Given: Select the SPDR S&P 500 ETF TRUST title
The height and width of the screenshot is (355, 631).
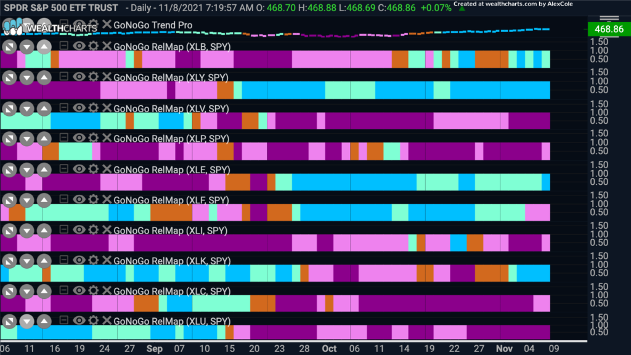Looking at the screenshot, I should pos(61,7).
